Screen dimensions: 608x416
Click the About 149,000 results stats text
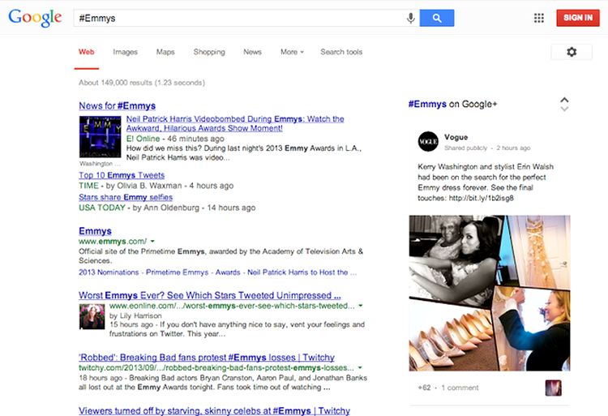(x=142, y=83)
